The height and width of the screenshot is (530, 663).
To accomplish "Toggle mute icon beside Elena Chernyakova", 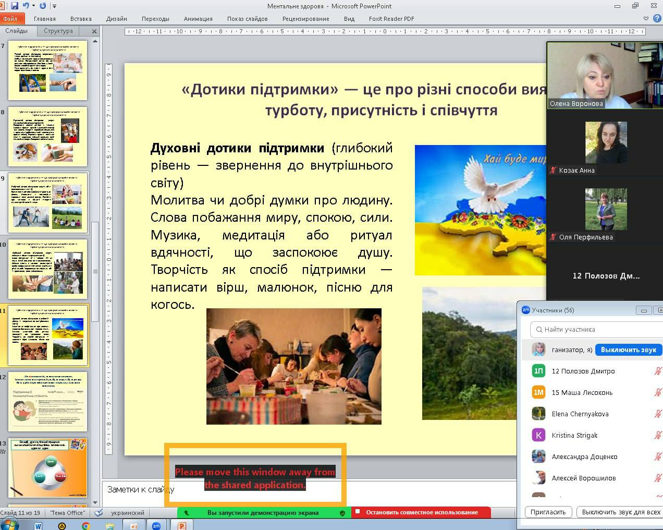I will [x=658, y=414].
